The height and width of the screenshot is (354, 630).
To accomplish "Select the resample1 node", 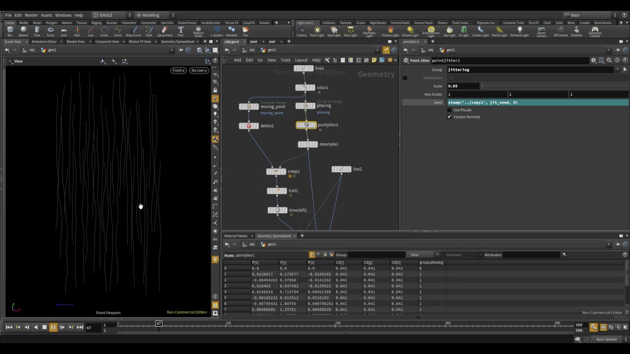I will tap(308, 144).
